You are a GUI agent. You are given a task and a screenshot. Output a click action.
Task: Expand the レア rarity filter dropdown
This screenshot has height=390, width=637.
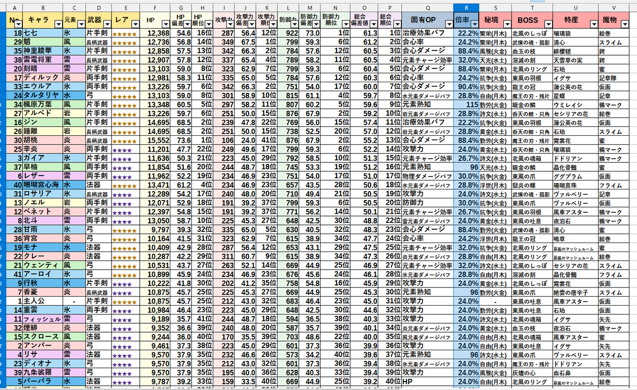(135, 23)
